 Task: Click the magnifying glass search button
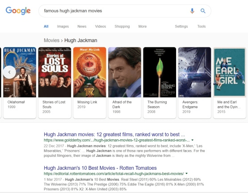[203, 11]
